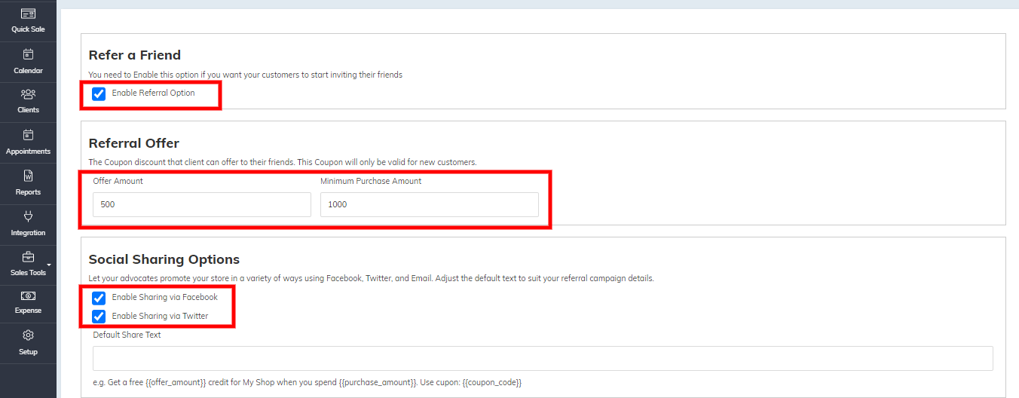Click the Referral Offer heading
Screen dimensions: 1019x398
133,143
